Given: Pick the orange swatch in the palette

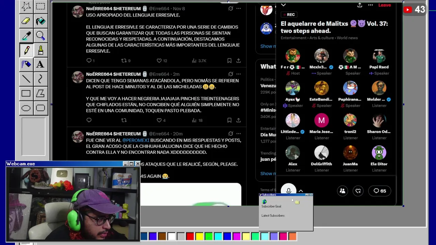Looking at the screenshot, I should [x=292, y=236].
